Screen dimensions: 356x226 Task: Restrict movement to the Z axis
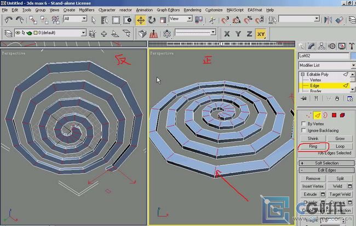[x=249, y=34]
